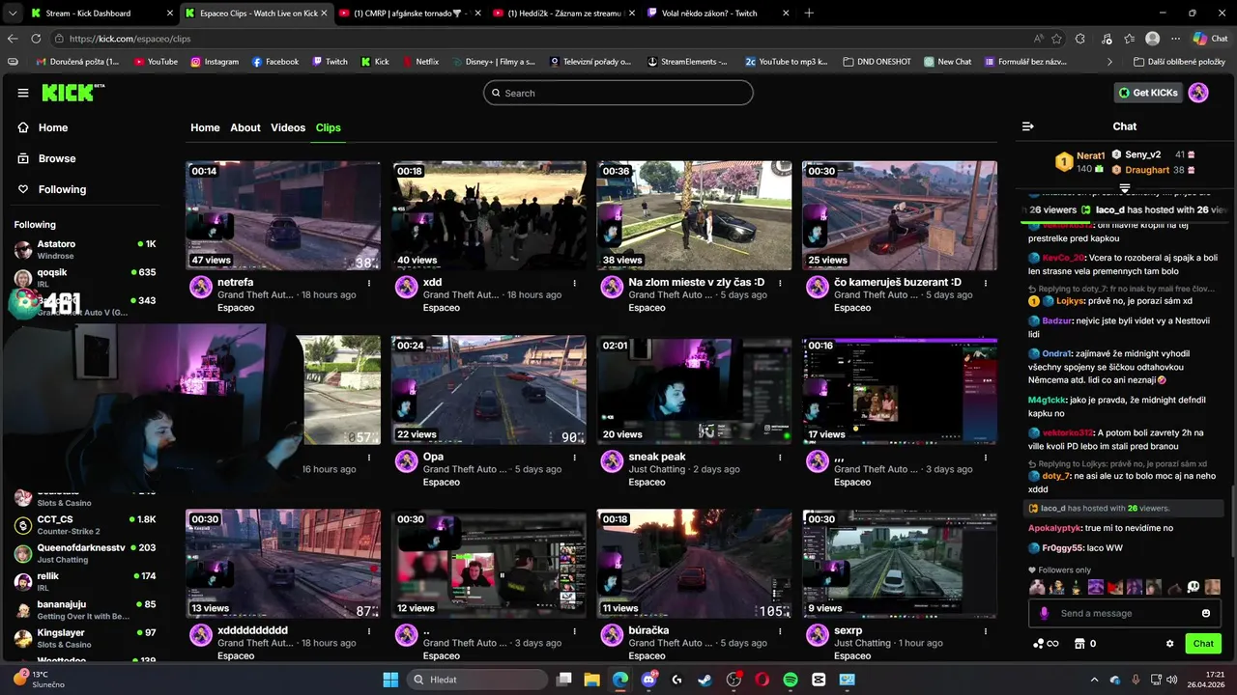Open CCT_CS channel in Following list
1237x695 pixels.
(84, 525)
